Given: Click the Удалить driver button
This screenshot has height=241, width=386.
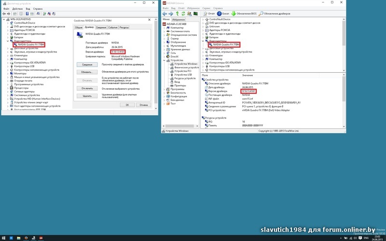Looking at the screenshot, I should click(87, 96).
